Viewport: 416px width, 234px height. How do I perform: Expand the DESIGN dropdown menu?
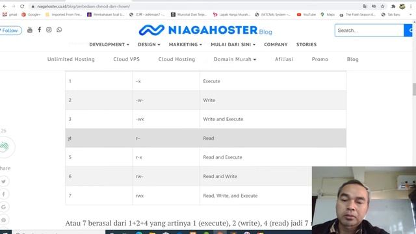149,45
